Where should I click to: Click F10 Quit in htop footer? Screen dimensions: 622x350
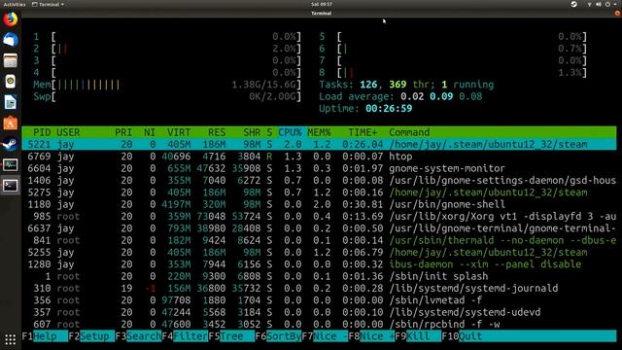[463, 336]
